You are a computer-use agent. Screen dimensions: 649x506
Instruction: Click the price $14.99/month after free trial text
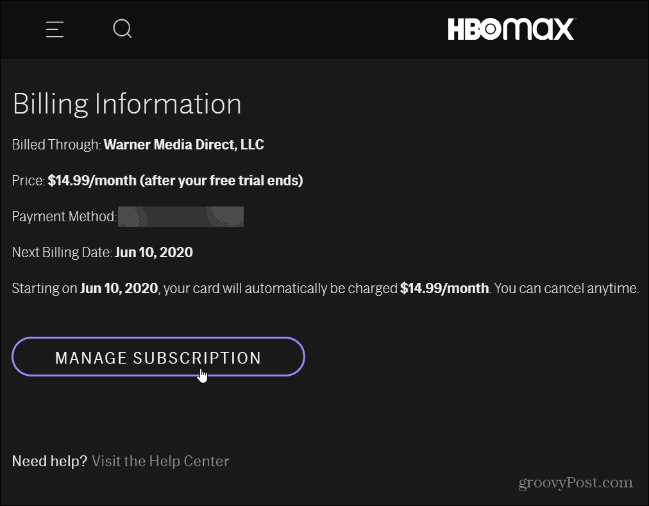pos(176,181)
